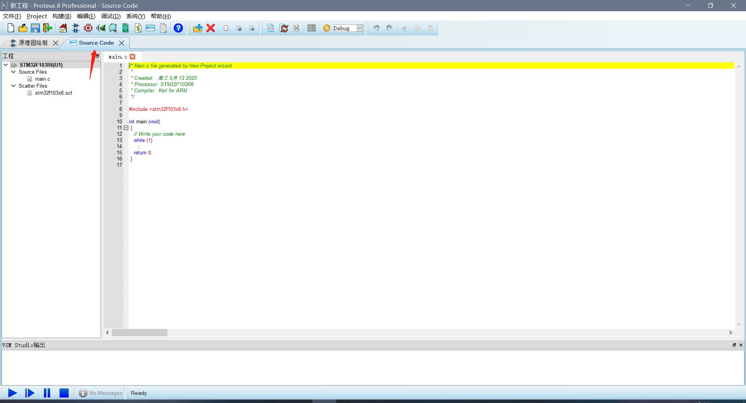Collapse the code fold at line 11

tap(126, 128)
